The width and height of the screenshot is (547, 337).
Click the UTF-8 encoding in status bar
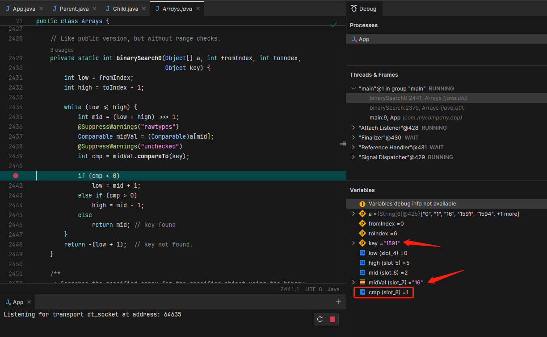[x=313, y=289]
